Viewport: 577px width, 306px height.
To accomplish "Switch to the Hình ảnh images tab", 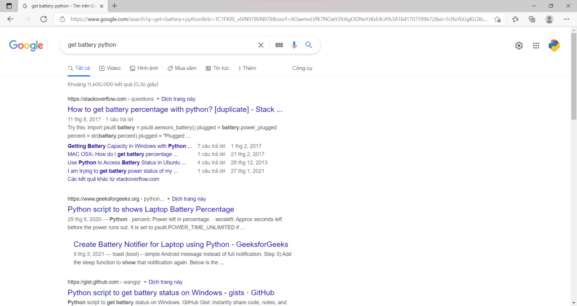I will [144, 68].
